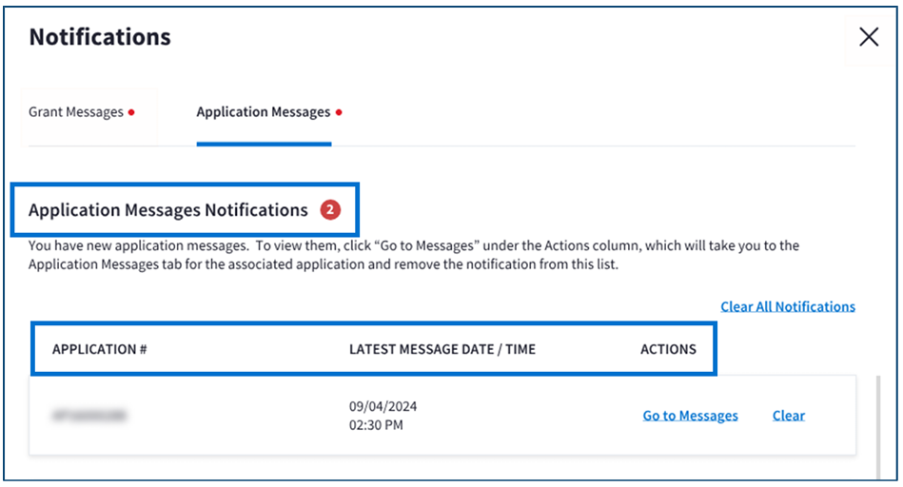Click the instructional description paragraph text
903x487 pixels.
click(413, 255)
